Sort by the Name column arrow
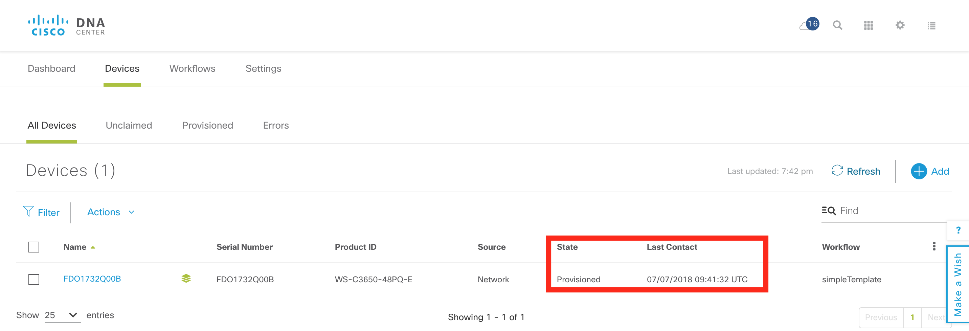This screenshot has height=331, width=969. 93,247
